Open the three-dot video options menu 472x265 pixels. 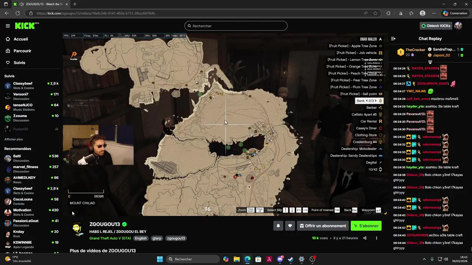376,238
